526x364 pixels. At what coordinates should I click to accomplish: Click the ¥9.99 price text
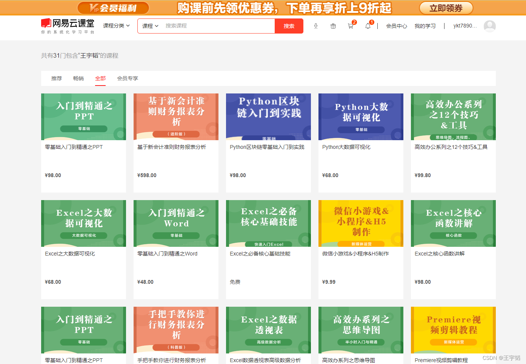coord(329,282)
